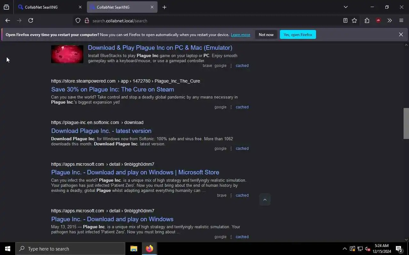Close the first CollabNet SearXNG tab

[x=80, y=7]
